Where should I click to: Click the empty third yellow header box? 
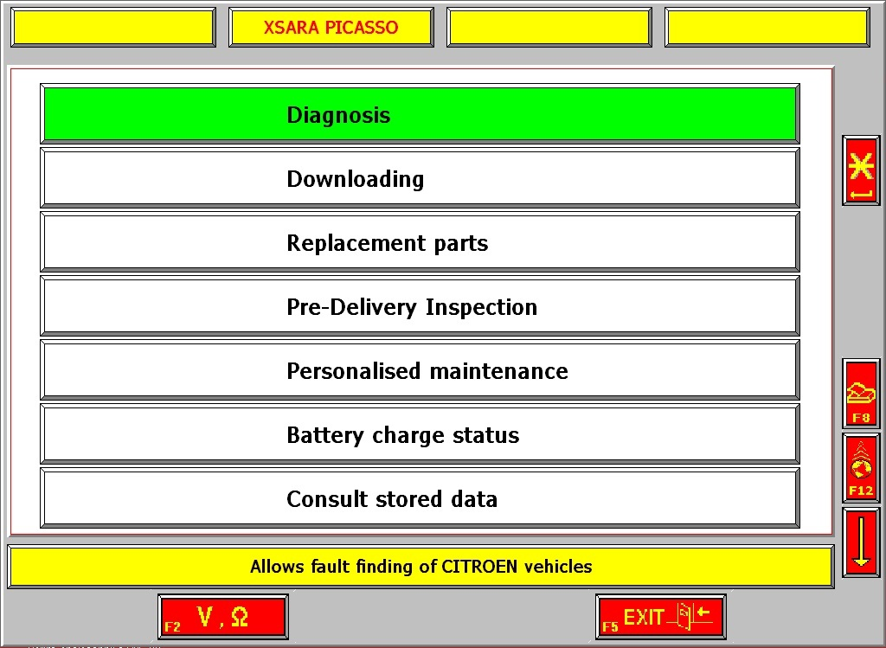tap(549, 28)
